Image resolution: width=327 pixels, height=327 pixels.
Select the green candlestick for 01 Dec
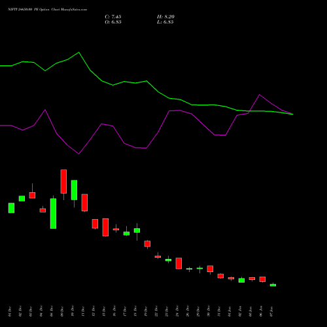pyautogui.click(x=11, y=208)
